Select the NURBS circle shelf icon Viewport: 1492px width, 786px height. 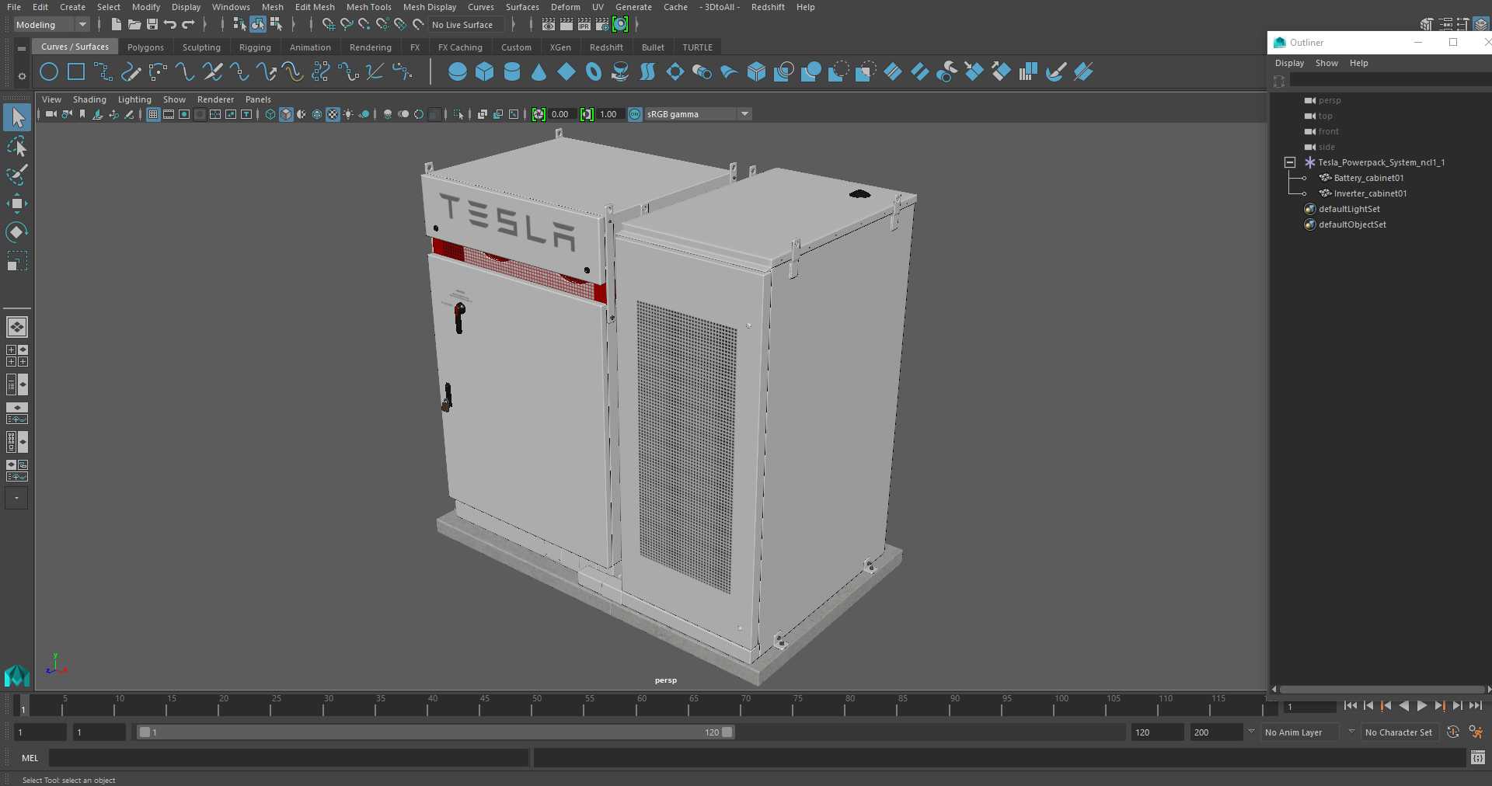pyautogui.click(x=49, y=72)
